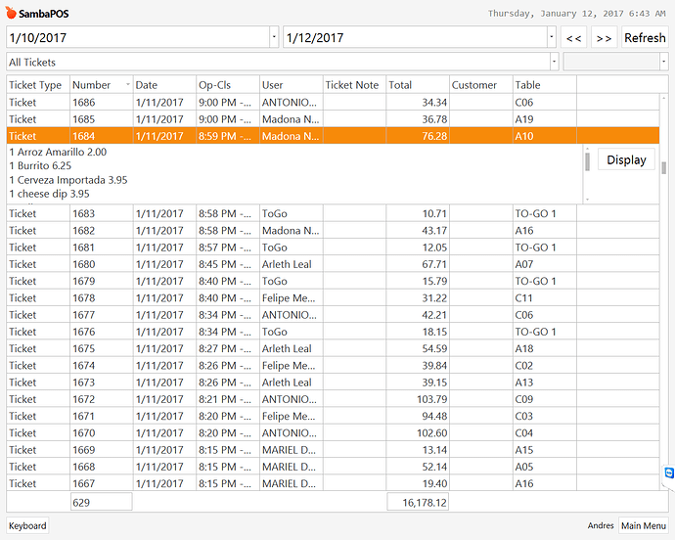Click the Ticket Note column header
675x540 pixels.
coord(354,85)
